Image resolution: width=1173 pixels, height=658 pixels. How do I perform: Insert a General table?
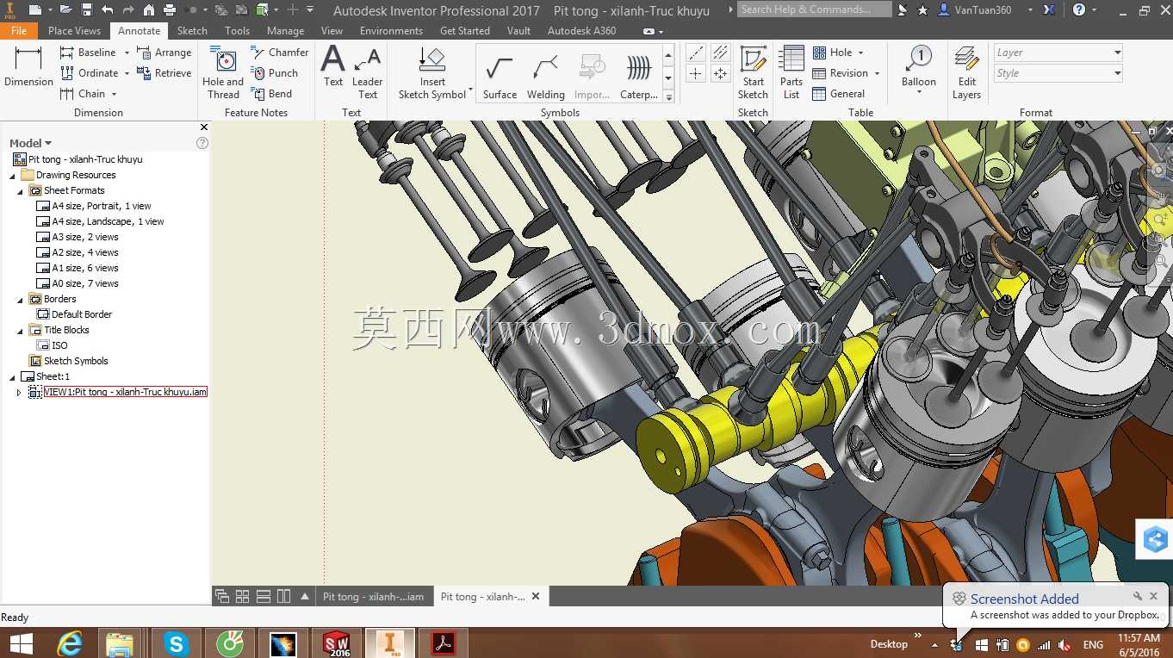click(x=839, y=94)
